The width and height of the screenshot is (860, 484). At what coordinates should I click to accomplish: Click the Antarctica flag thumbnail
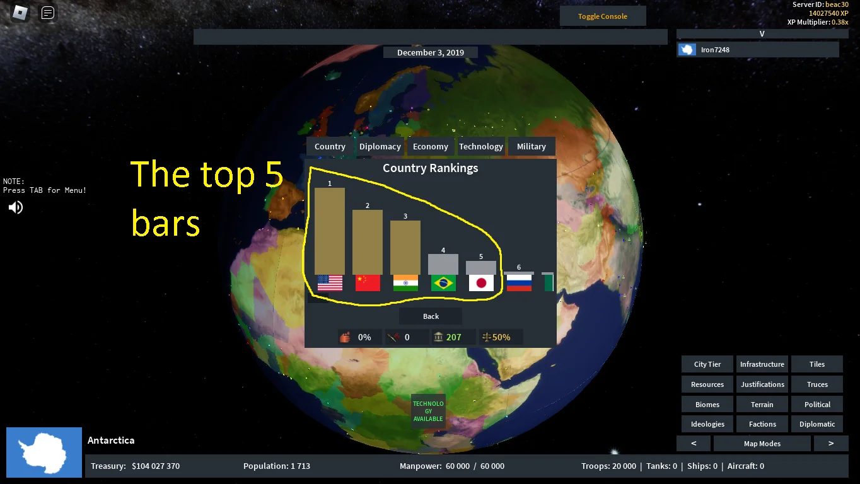[44, 452]
